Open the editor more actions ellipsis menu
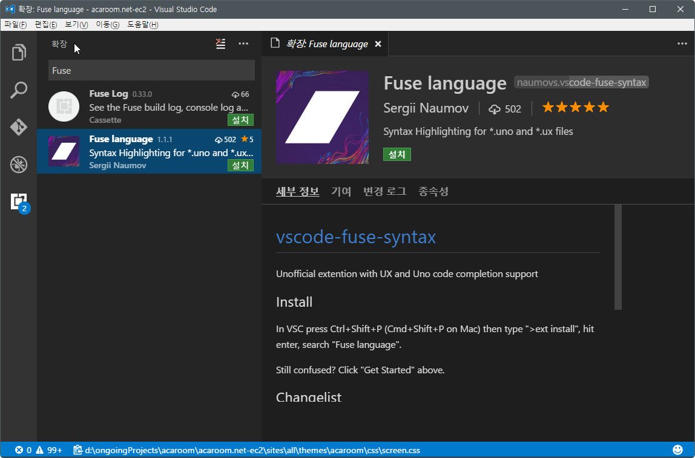The width and height of the screenshot is (695, 458). [x=682, y=44]
